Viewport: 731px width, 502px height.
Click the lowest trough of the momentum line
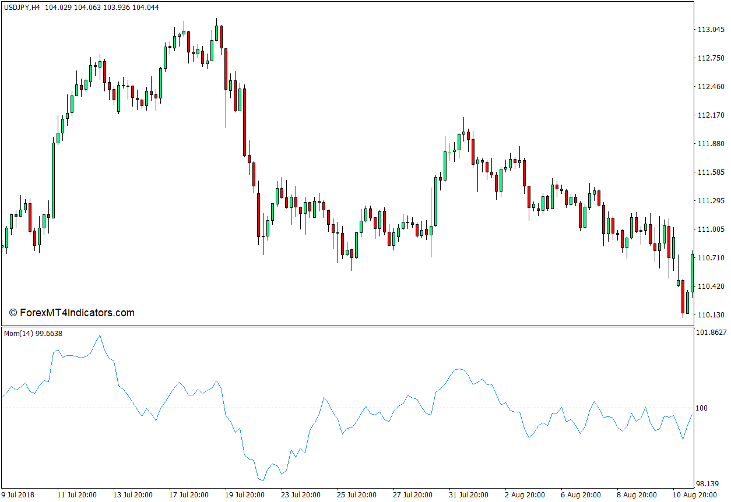pos(262,480)
